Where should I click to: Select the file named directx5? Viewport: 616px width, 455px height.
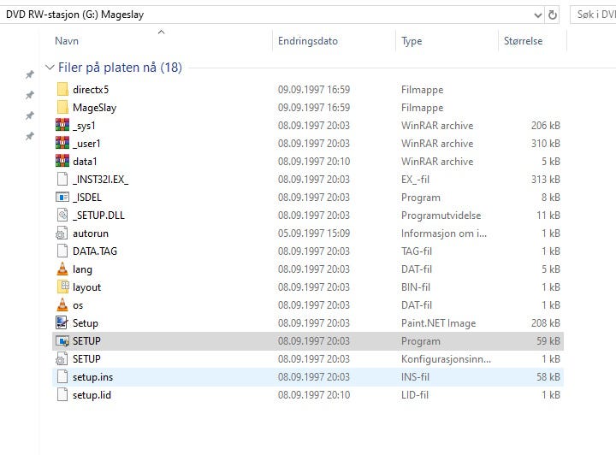tap(91, 90)
